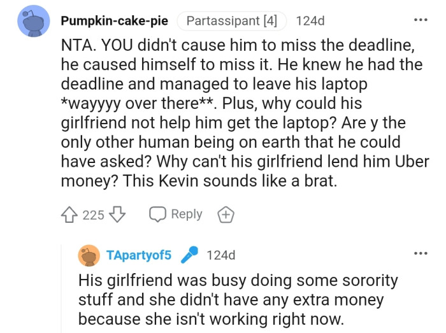Click TApartyof5's reply text about sorority
446x333 pixels.
(238, 298)
